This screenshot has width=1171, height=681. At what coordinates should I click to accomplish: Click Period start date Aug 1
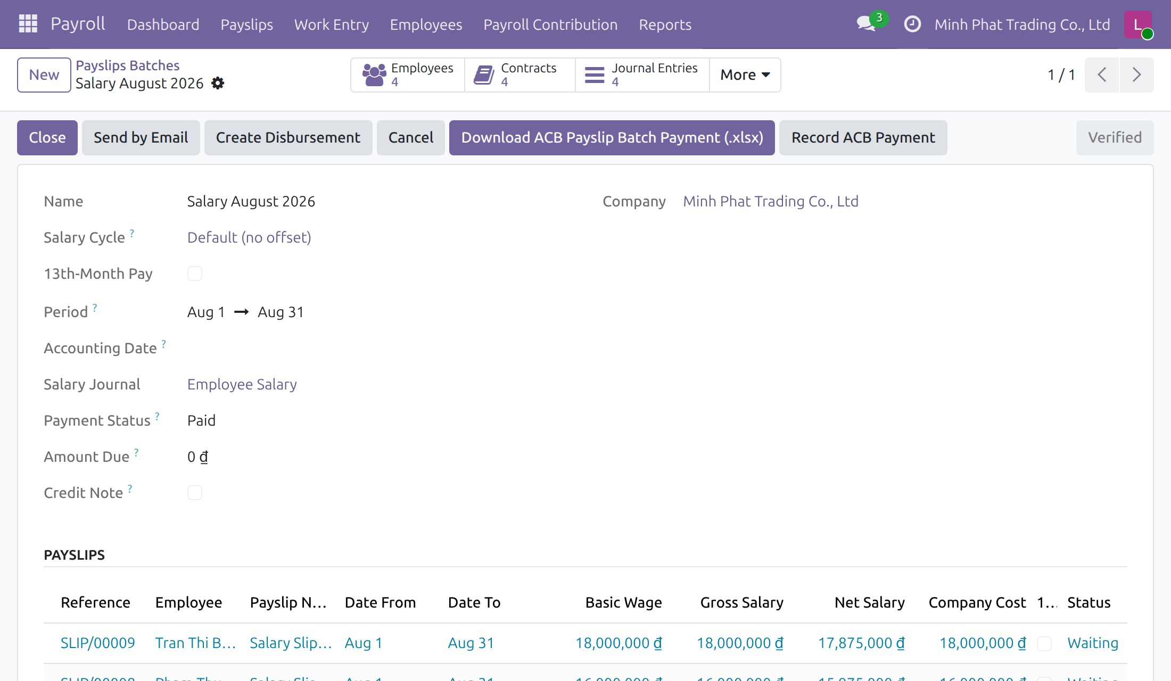tap(207, 312)
